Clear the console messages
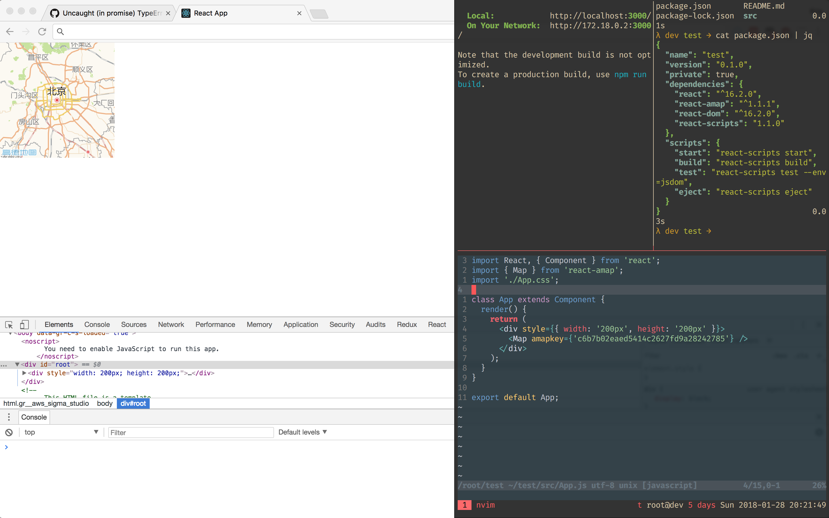 click(x=9, y=432)
